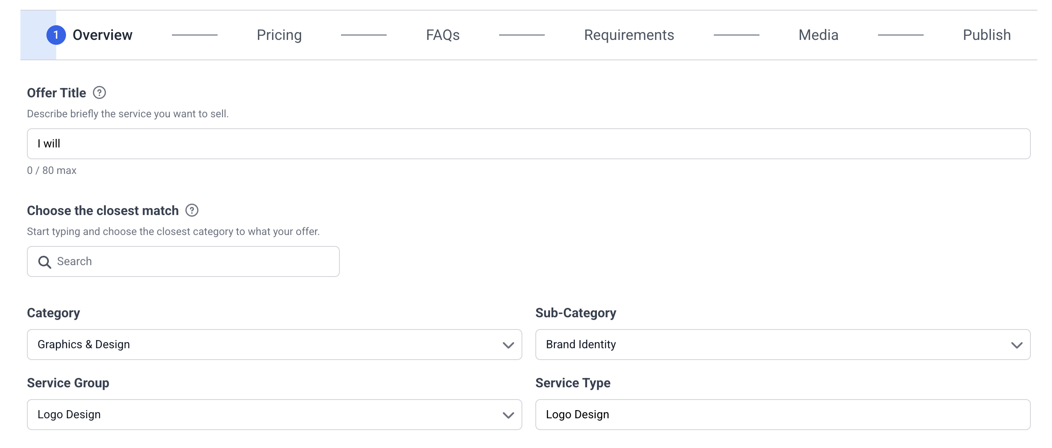Go to the Overview step tab

click(x=102, y=35)
